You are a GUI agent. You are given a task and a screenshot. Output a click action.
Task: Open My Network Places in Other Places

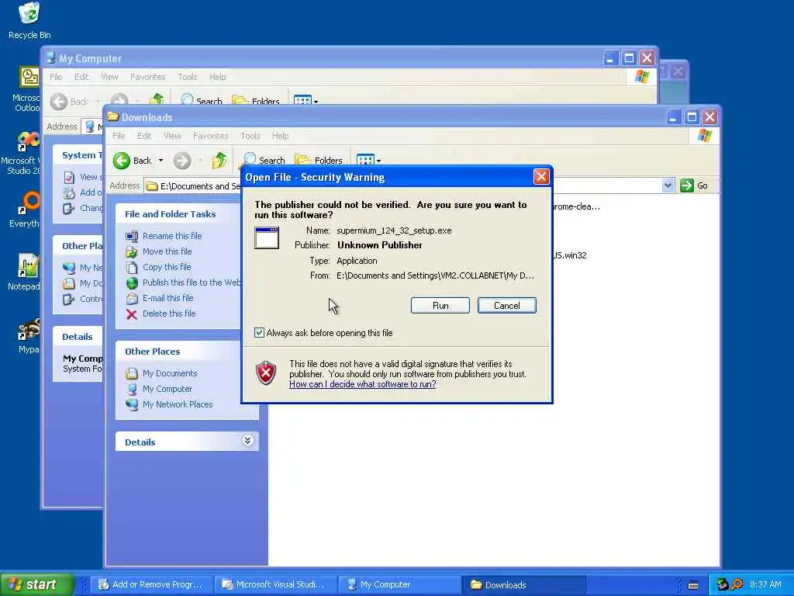coord(178,404)
